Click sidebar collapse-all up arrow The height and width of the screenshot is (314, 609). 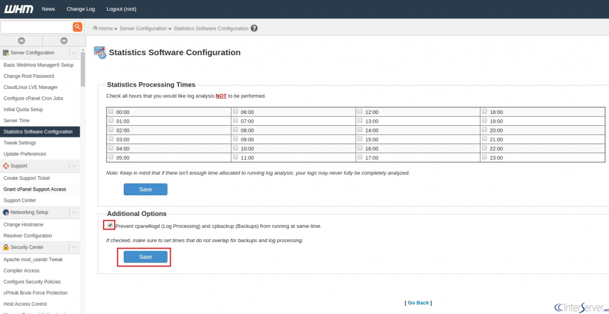(x=21, y=41)
